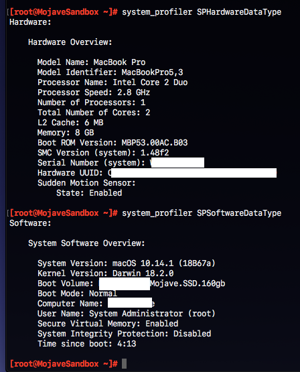This screenshot has height=372, width=300.
Task: Click the User Name System Administrator line
Action: (x=127, y=314)
